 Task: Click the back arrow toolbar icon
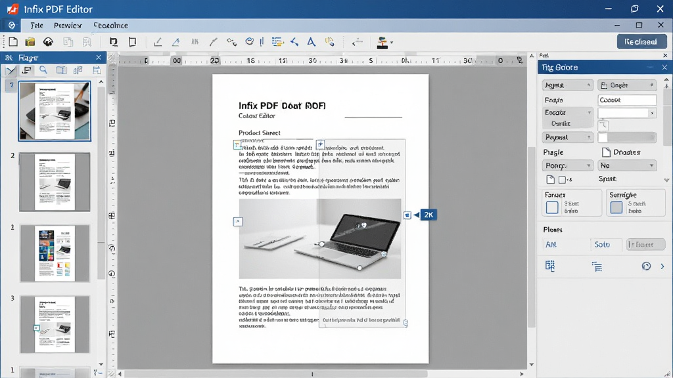click(x=357, y=42)
